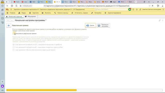Switch to the Начальная страница tab

click(14, 17)
